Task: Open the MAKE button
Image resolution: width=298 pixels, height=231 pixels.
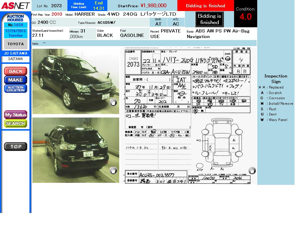Action: [16, 80]
